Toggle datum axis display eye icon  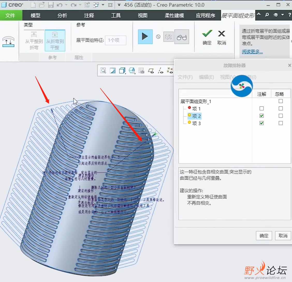pos(160,71)
